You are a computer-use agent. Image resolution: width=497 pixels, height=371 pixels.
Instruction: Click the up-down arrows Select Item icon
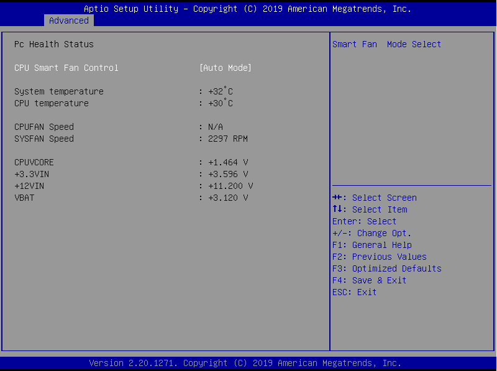338,209
